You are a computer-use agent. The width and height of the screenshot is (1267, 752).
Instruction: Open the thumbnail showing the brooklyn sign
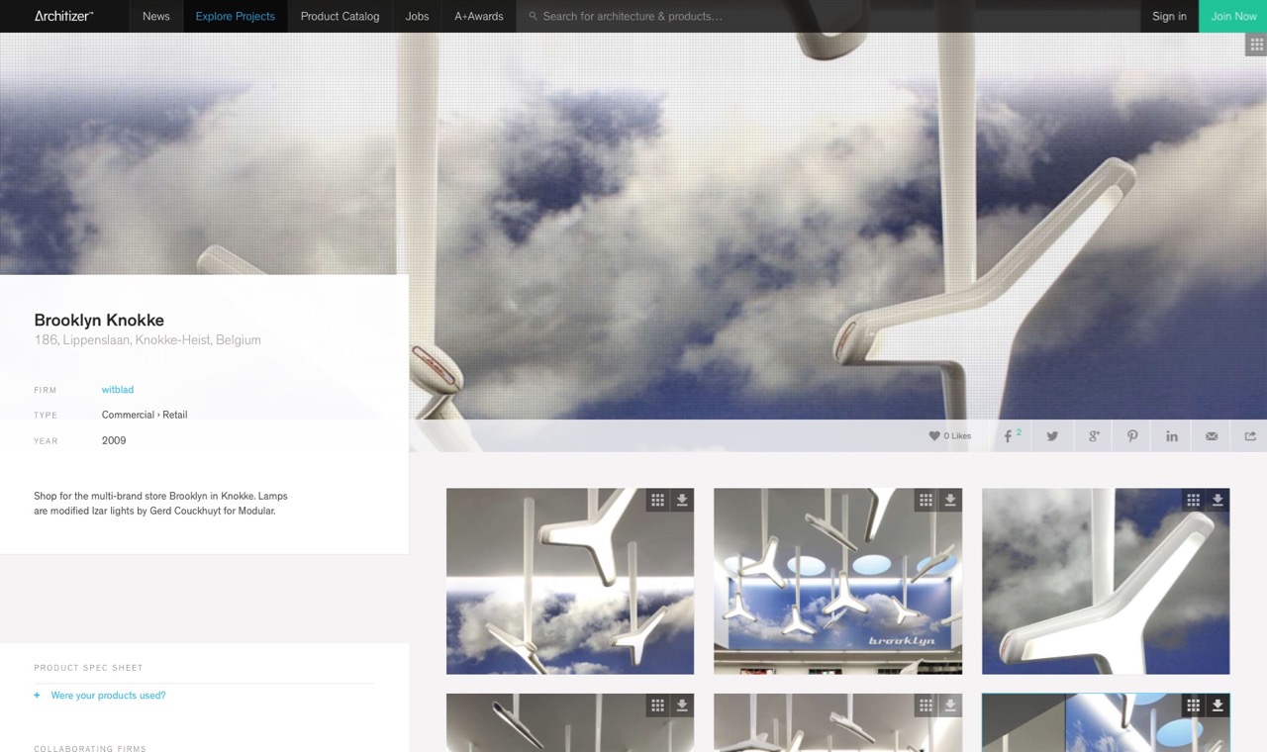tap(837, 581)
